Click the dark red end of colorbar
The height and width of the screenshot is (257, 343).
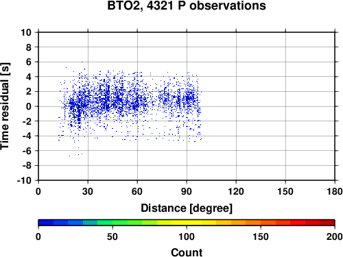(x=327, y=223)
